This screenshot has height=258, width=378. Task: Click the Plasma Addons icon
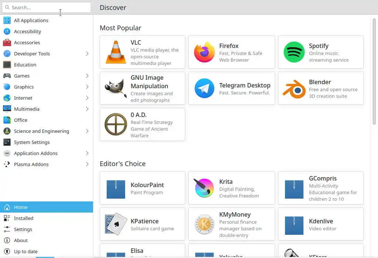pos(7,165)
